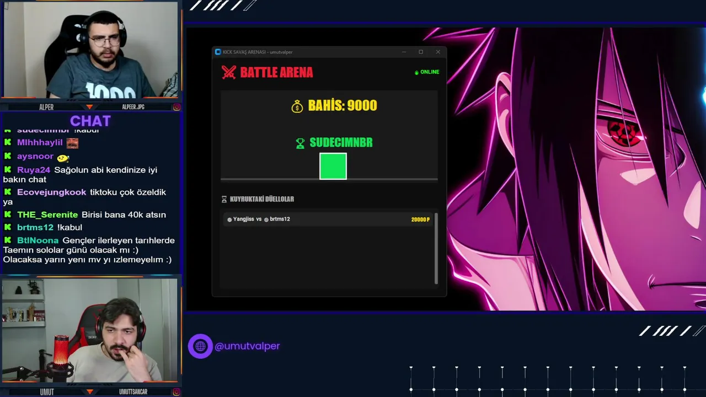The width and height of the screenshot is (706, 397).
Task: Click the ALPEER.JPG Instagram handle
Action: click(x=133, y=107)
